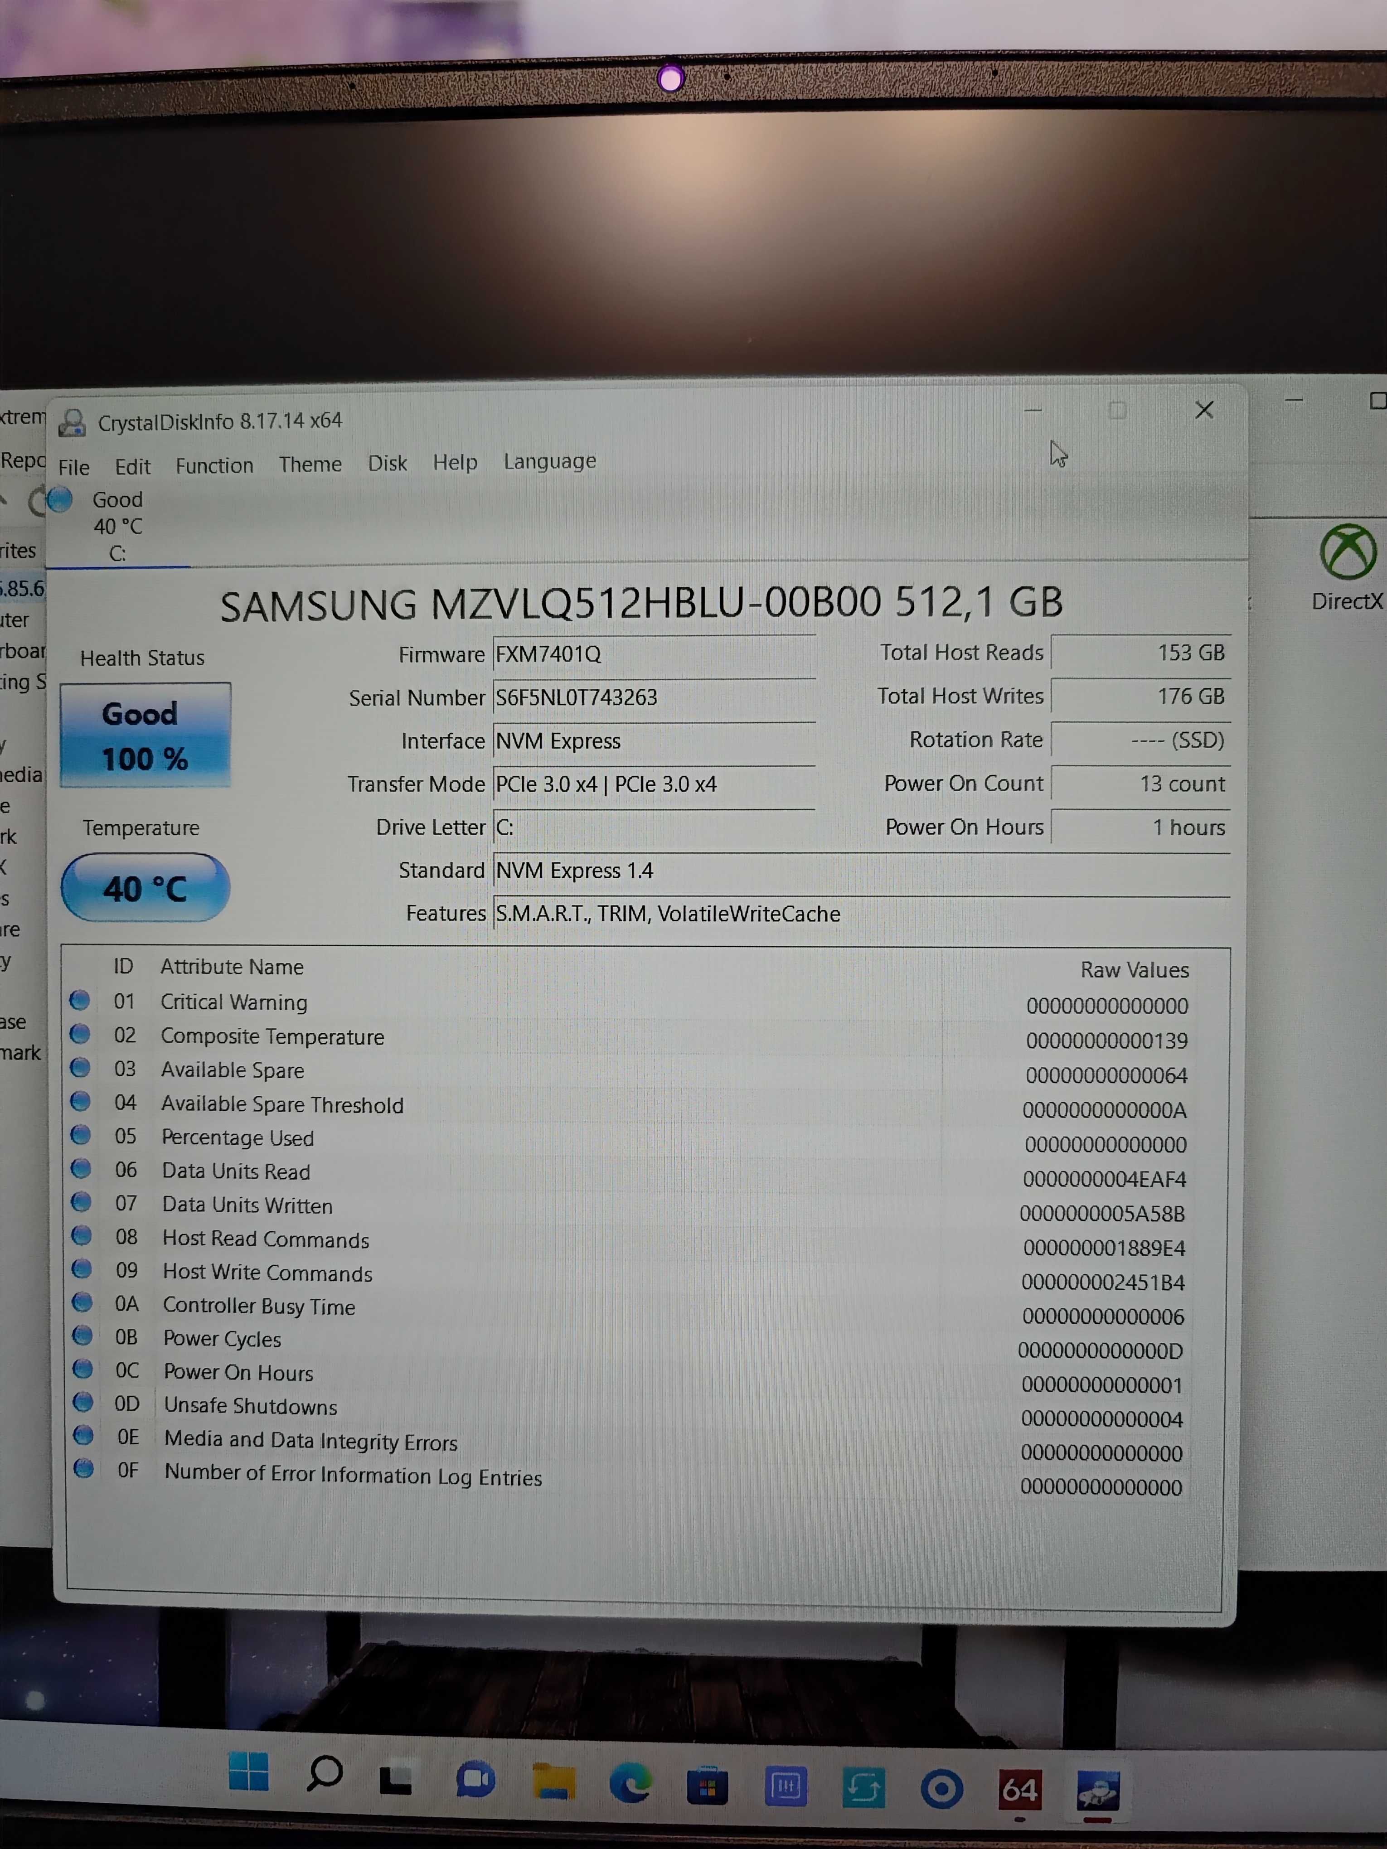Click raw value 0000000005A58B
This screenshot has height=1849, width=1387.
click(1103, 1214)
